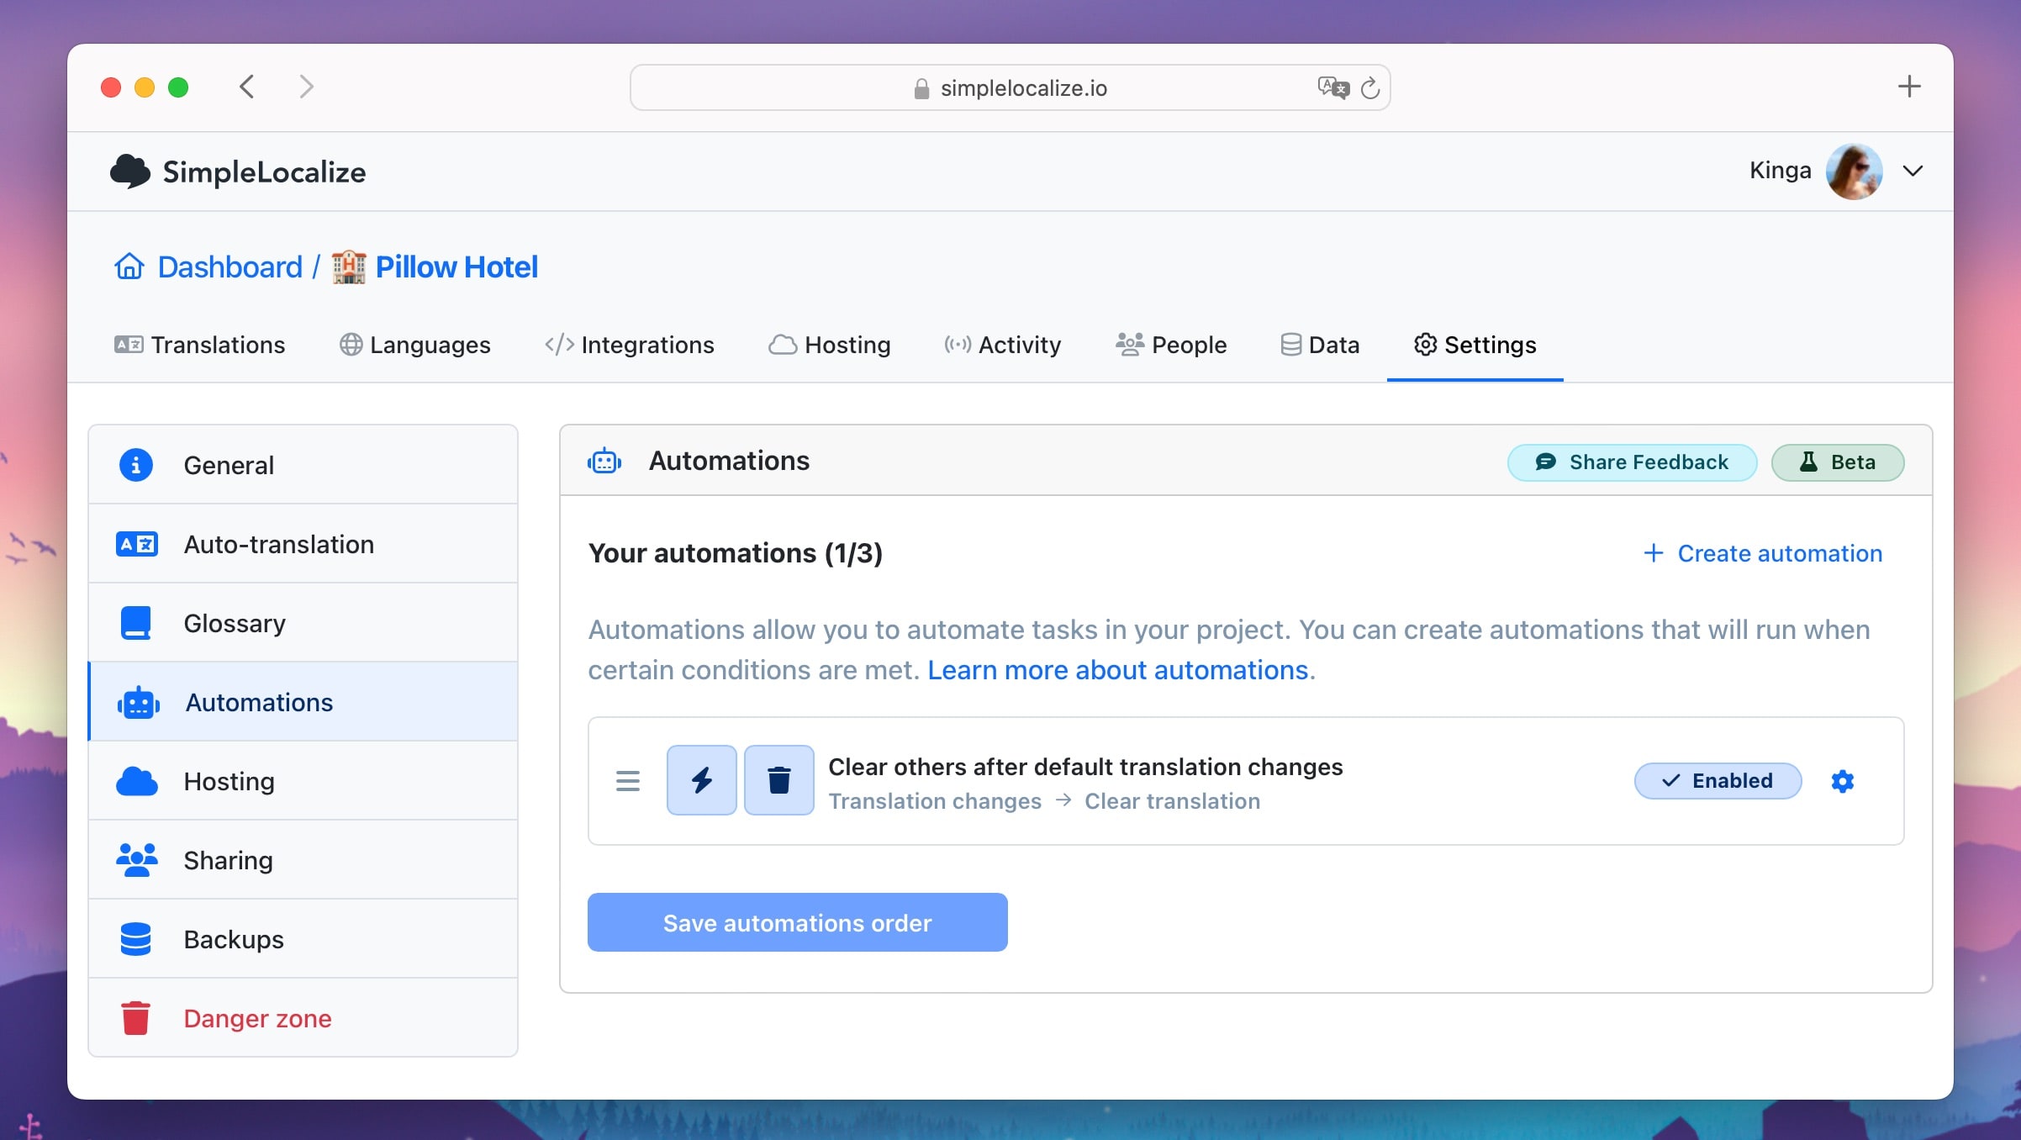Click the General info icon in sidebar

coord(135,465)
